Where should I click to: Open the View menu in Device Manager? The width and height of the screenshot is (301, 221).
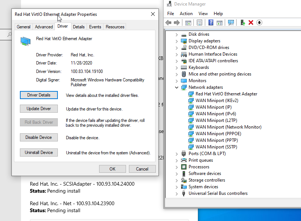[x=203, y=14]
